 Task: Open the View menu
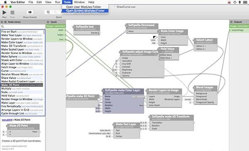(x=48, y=2)
